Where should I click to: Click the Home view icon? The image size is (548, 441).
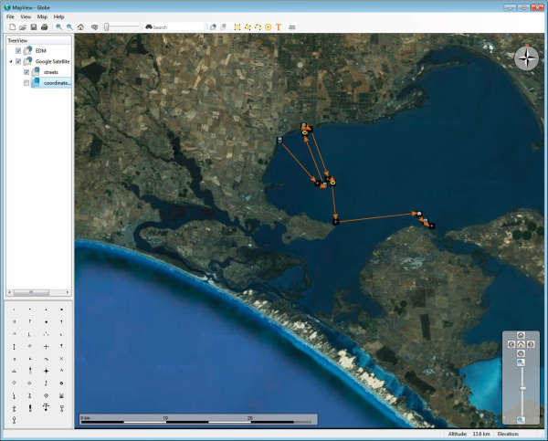[x=80, y=27]
